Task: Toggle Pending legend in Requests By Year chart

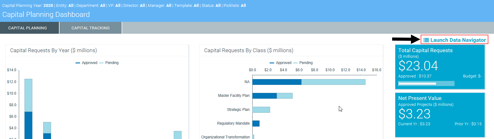Action: point(109,63)
